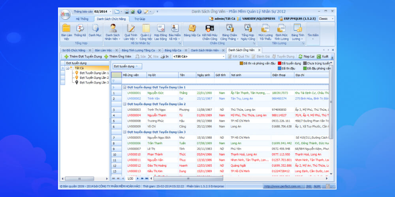The height and width of the screenshot is (197, 395).
Task: Open the perfect.com.vn URL dropdown
Action: point(302,186)
